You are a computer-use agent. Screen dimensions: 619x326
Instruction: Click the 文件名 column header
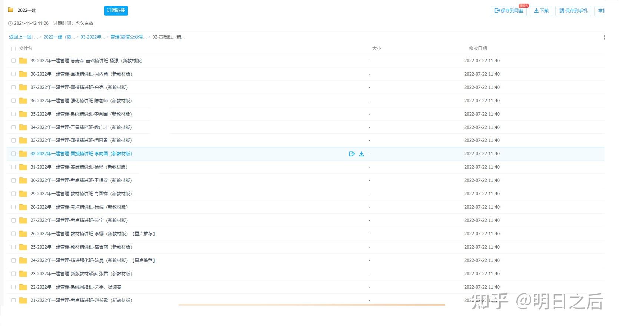[26, 49]
